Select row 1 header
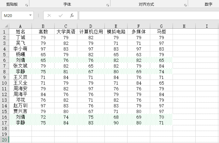Image resolution: width=219 pixels, height=143 pixels. tap(4, 32)
